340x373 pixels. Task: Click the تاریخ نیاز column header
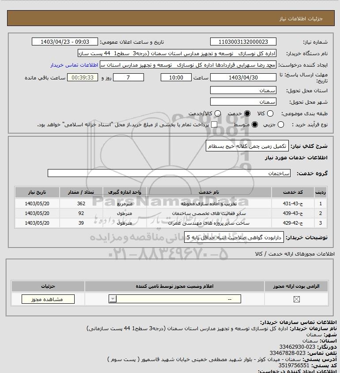[37, 192]
